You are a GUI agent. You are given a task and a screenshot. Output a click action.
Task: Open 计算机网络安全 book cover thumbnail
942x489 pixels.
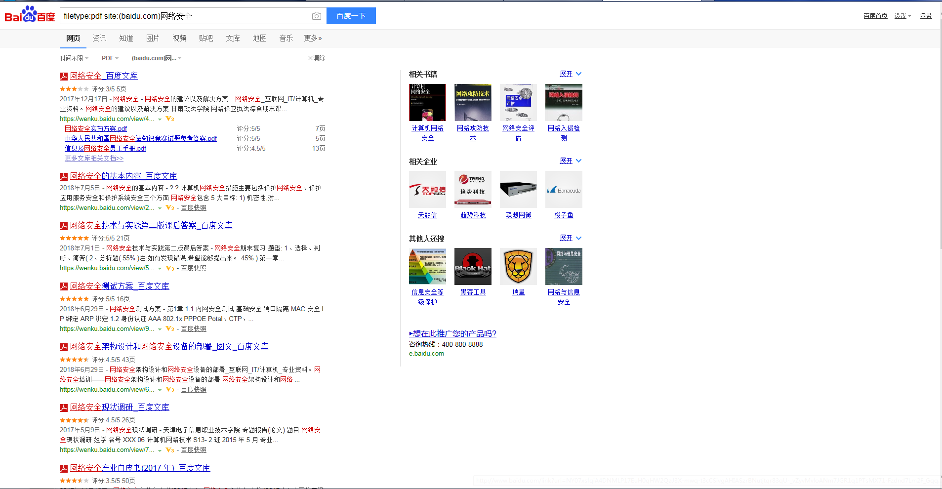(427, 102)
